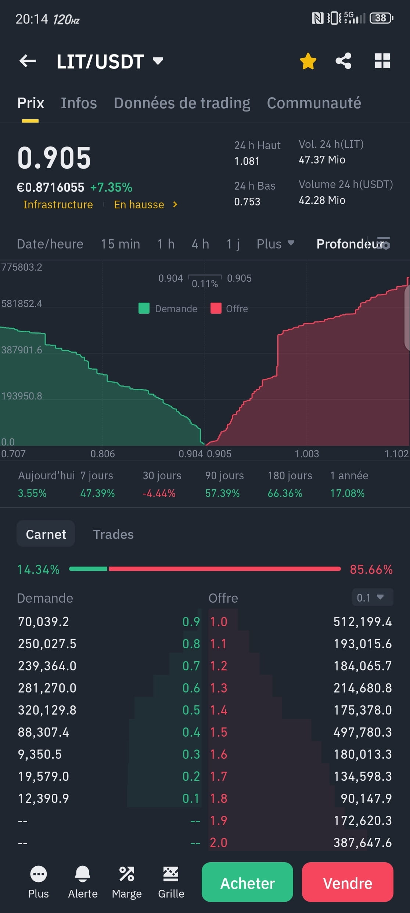Tap the red Vendre button
Viewport: 410px width, 913px height.
[x=348, y=882]
